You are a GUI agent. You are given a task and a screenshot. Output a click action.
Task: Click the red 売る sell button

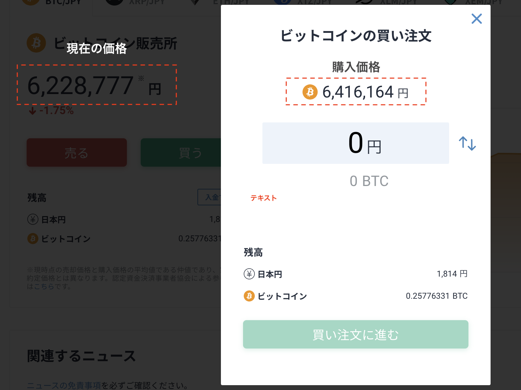click(x=77, y=152)
